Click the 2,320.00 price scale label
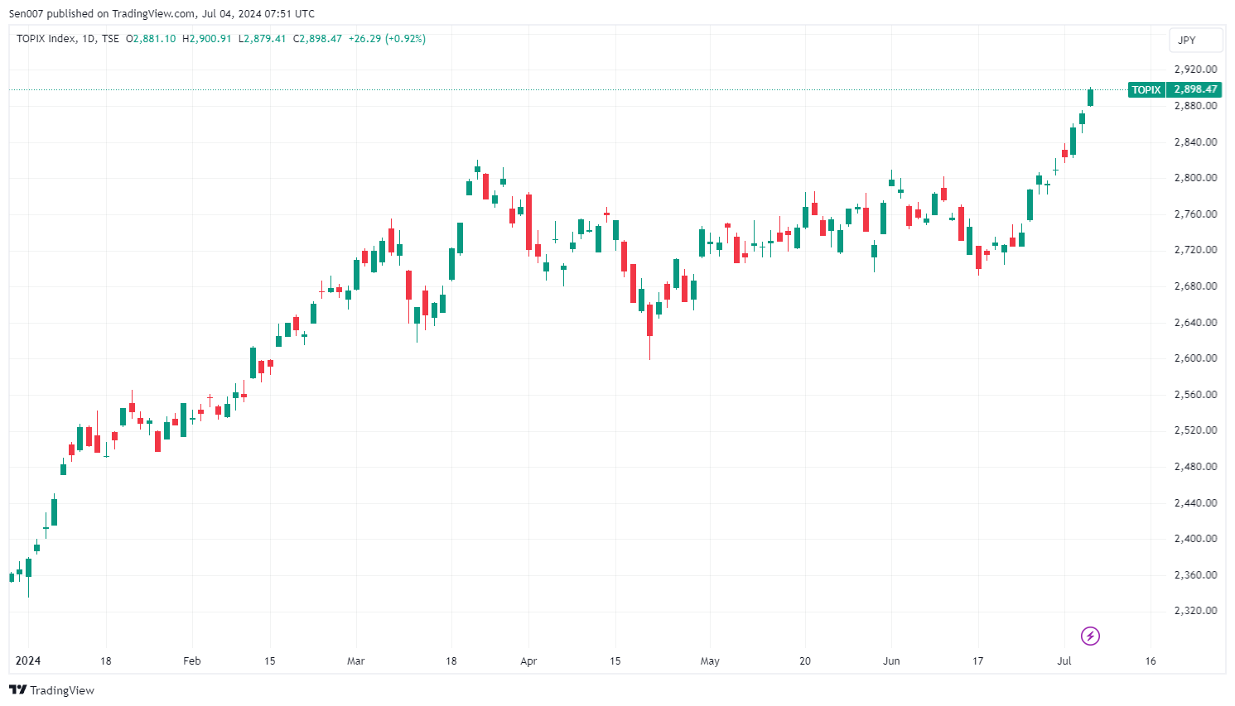This screenshot has height=706, width=1235. [x=1195, y=611]
